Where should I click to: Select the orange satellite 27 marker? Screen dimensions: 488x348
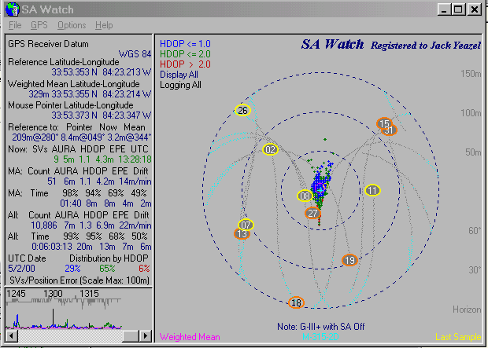click(313, 214)
